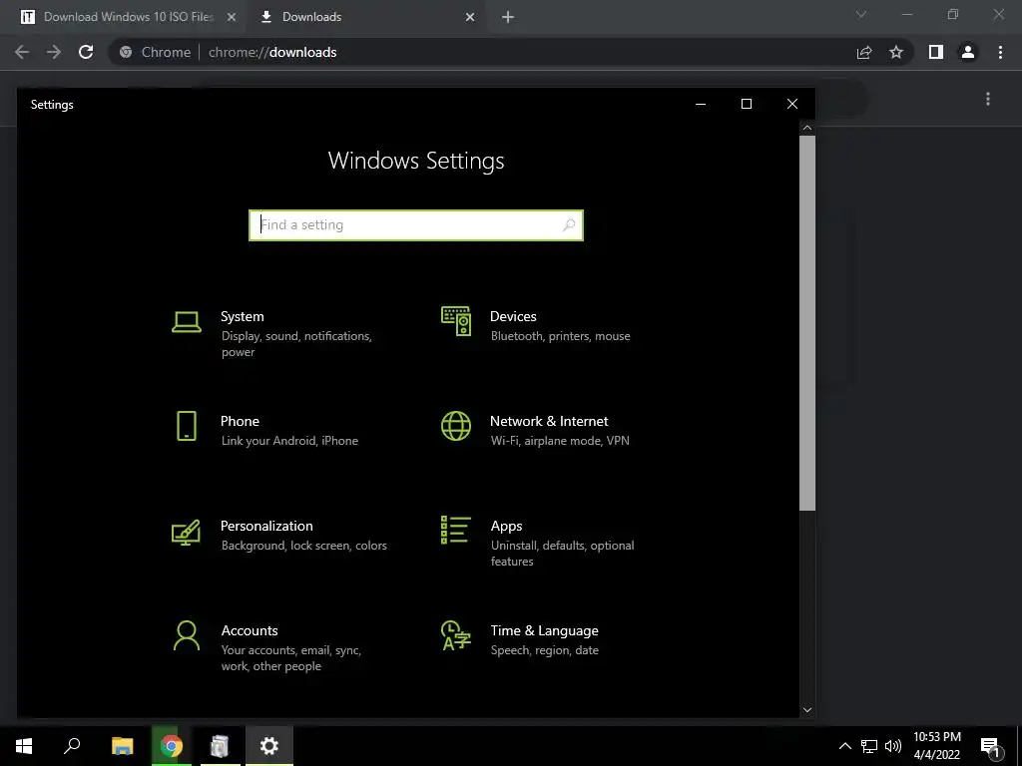Image resolution: width=1022 pixels, height=766 pixels.
Task: Share this page via Chrome share icon
Action: pos(864,52)
